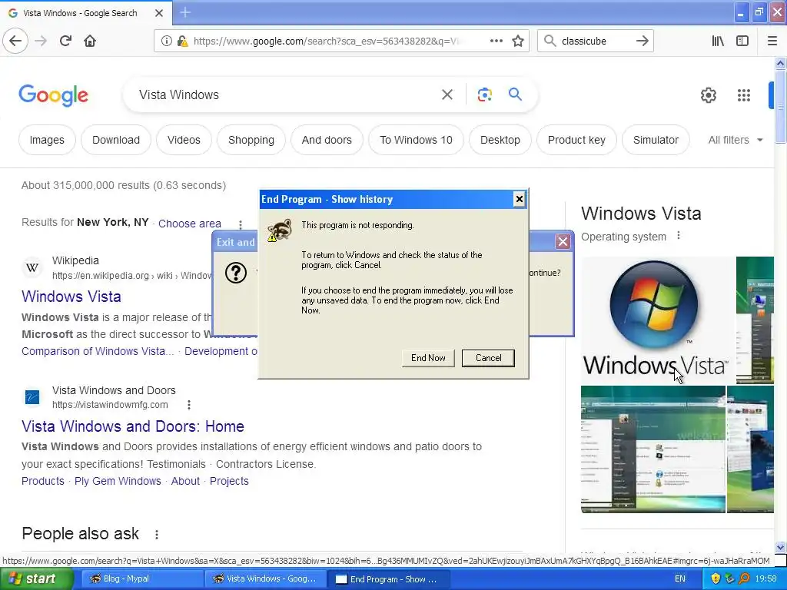The image size is (787, 590).
Task: Select the And doors filter chip
Action: [327, 140]
